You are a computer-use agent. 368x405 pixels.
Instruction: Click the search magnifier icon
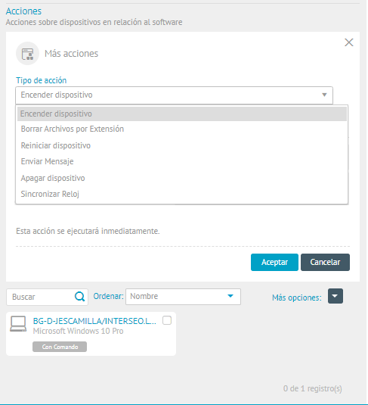79,297
